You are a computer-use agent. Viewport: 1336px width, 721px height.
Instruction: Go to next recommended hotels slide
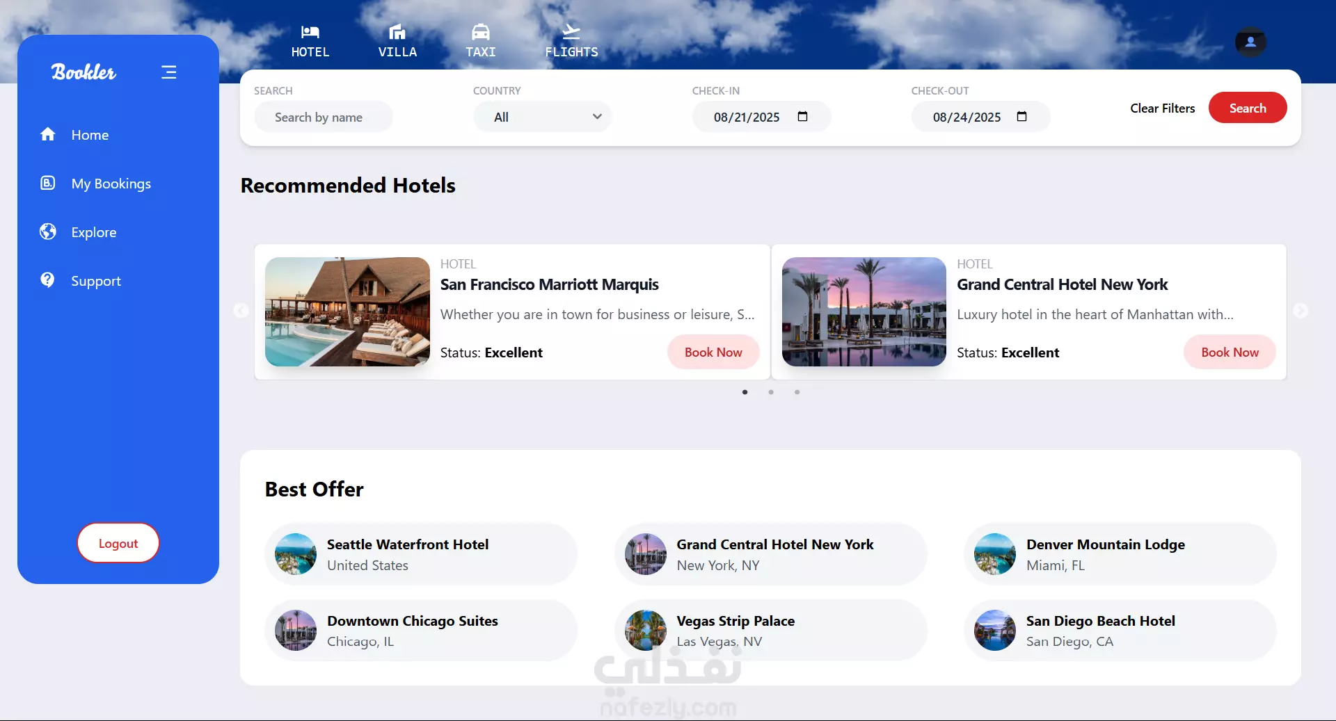(1301, 311)
